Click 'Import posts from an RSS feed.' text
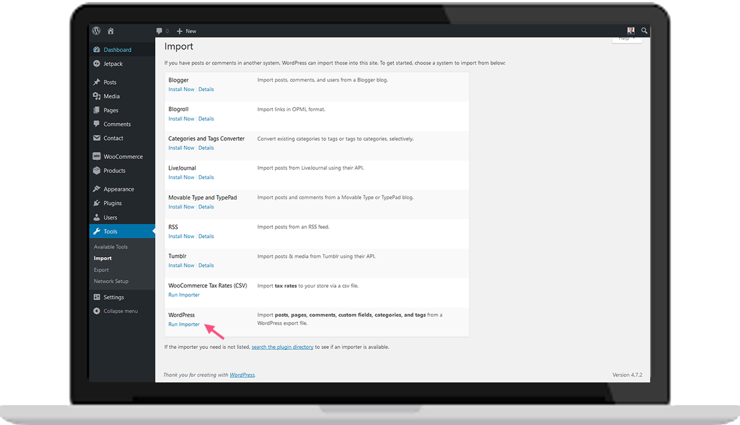This screenshot has height=425, width=740. pos(293,227)
